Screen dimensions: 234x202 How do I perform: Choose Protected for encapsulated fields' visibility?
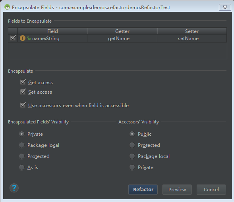click(21, 156)
